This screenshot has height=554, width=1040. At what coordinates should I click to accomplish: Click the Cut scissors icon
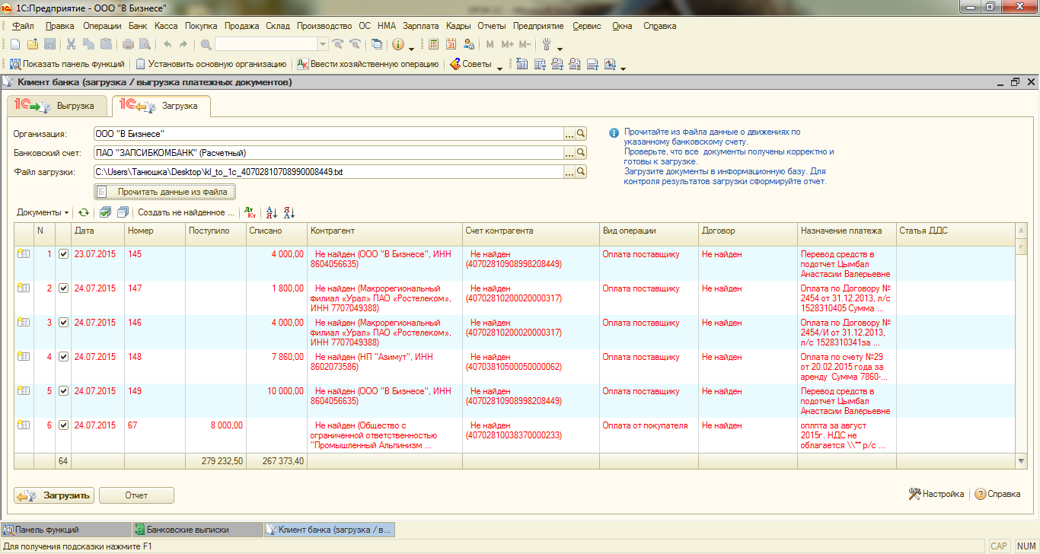(x=71, y=45)
